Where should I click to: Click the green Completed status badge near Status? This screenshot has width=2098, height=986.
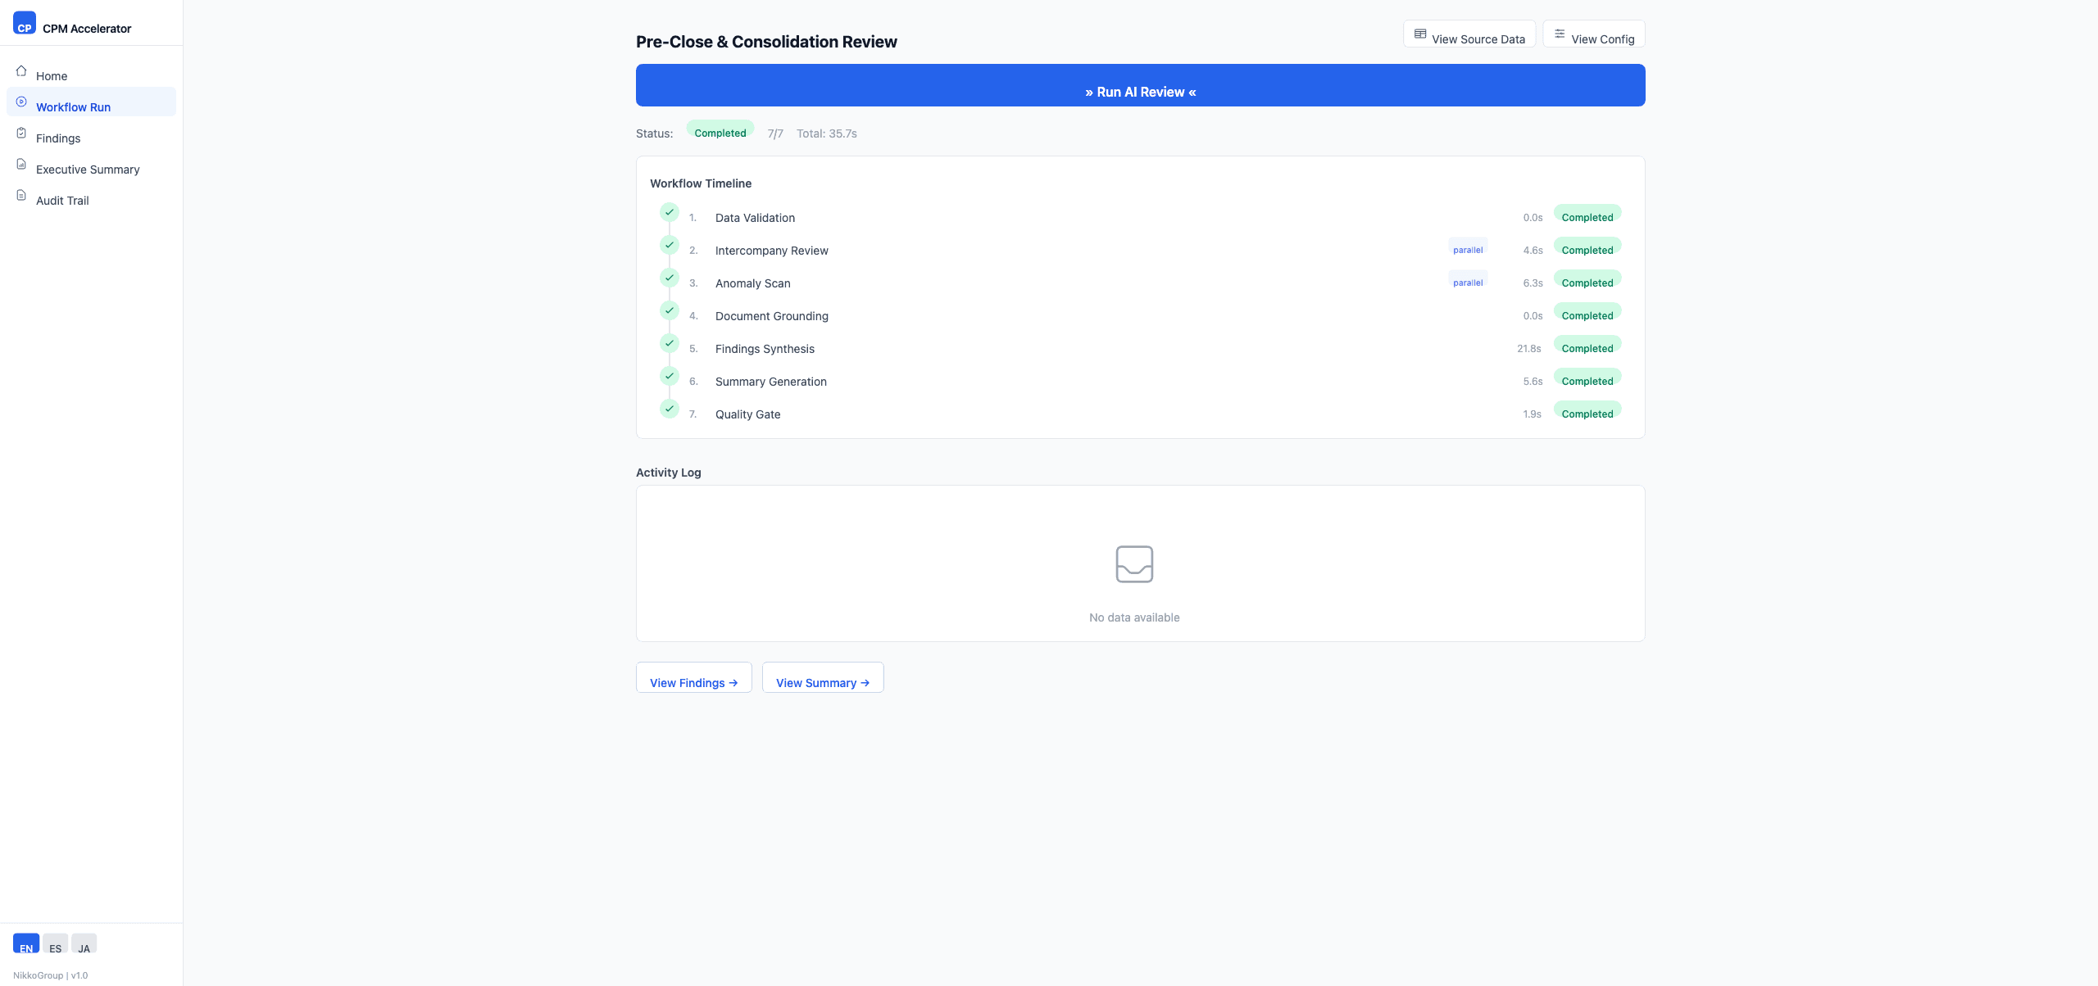[x=720, y=131]
